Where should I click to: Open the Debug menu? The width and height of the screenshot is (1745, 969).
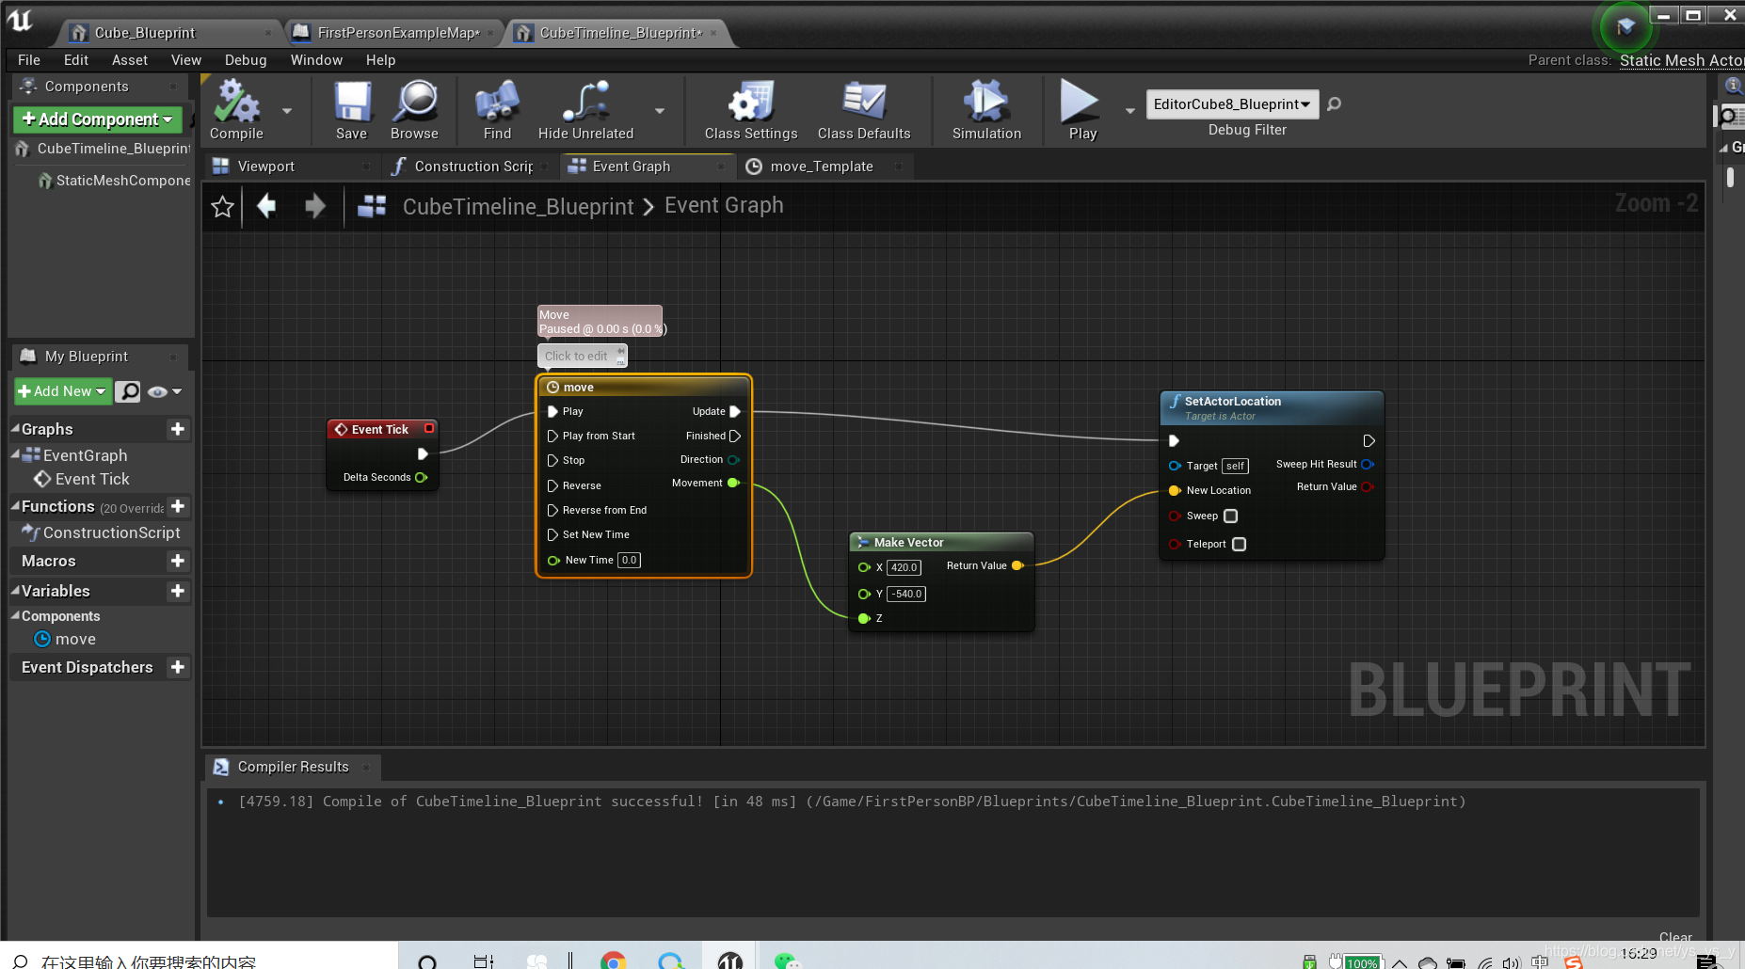click(245, 59)
